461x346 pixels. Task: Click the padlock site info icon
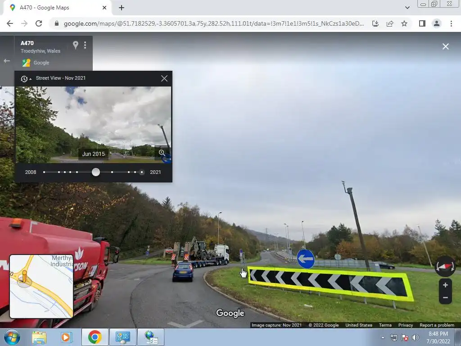57,23
